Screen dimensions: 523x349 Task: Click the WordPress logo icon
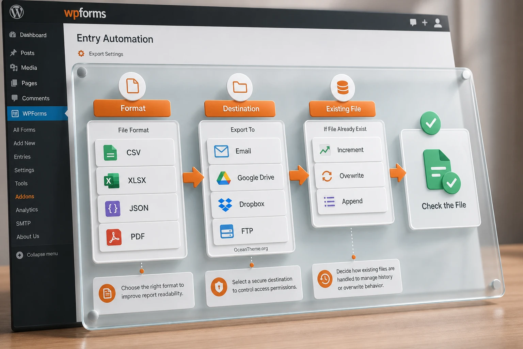[17, 12]
